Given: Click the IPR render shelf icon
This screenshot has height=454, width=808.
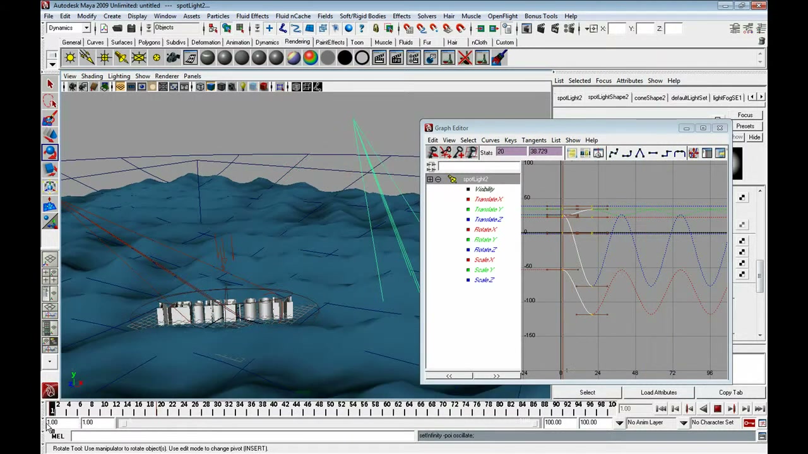Looking at the screenshot, I should 396,58.
